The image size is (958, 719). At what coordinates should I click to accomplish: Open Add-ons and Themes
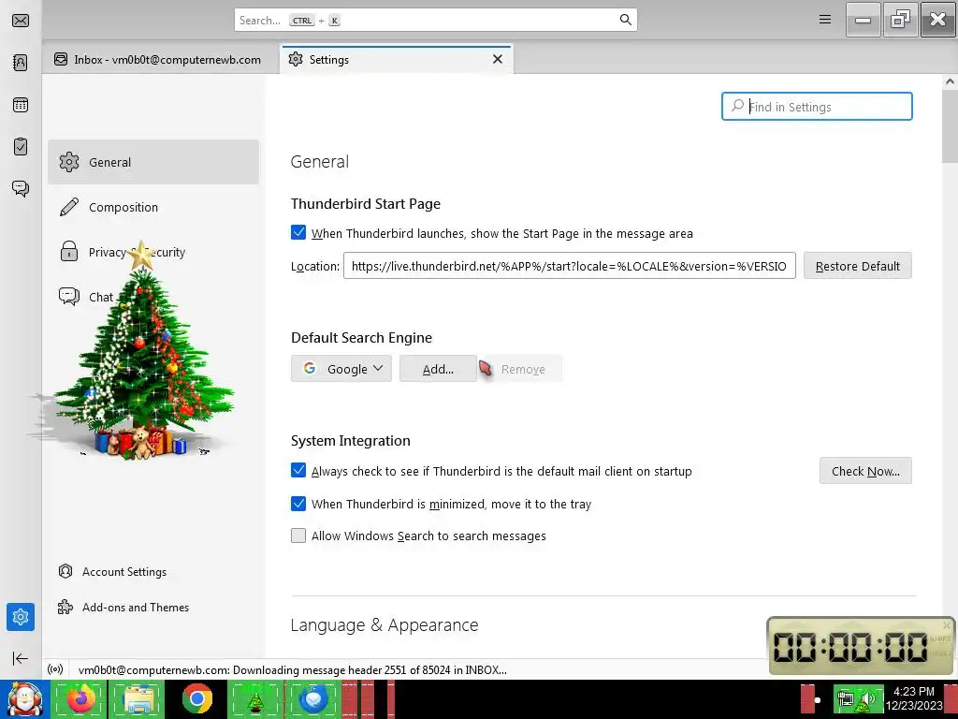[x=123, y=607]
